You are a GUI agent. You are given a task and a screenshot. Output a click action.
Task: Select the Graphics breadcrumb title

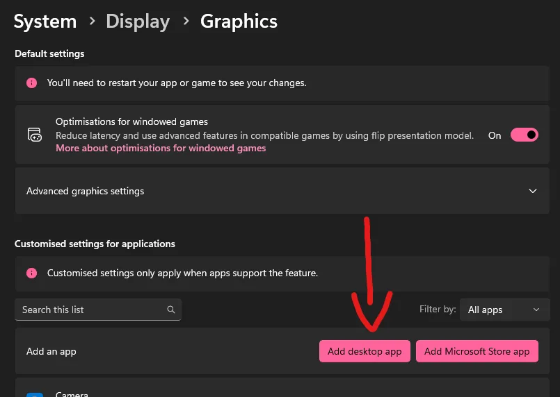(x=239, y=22)
